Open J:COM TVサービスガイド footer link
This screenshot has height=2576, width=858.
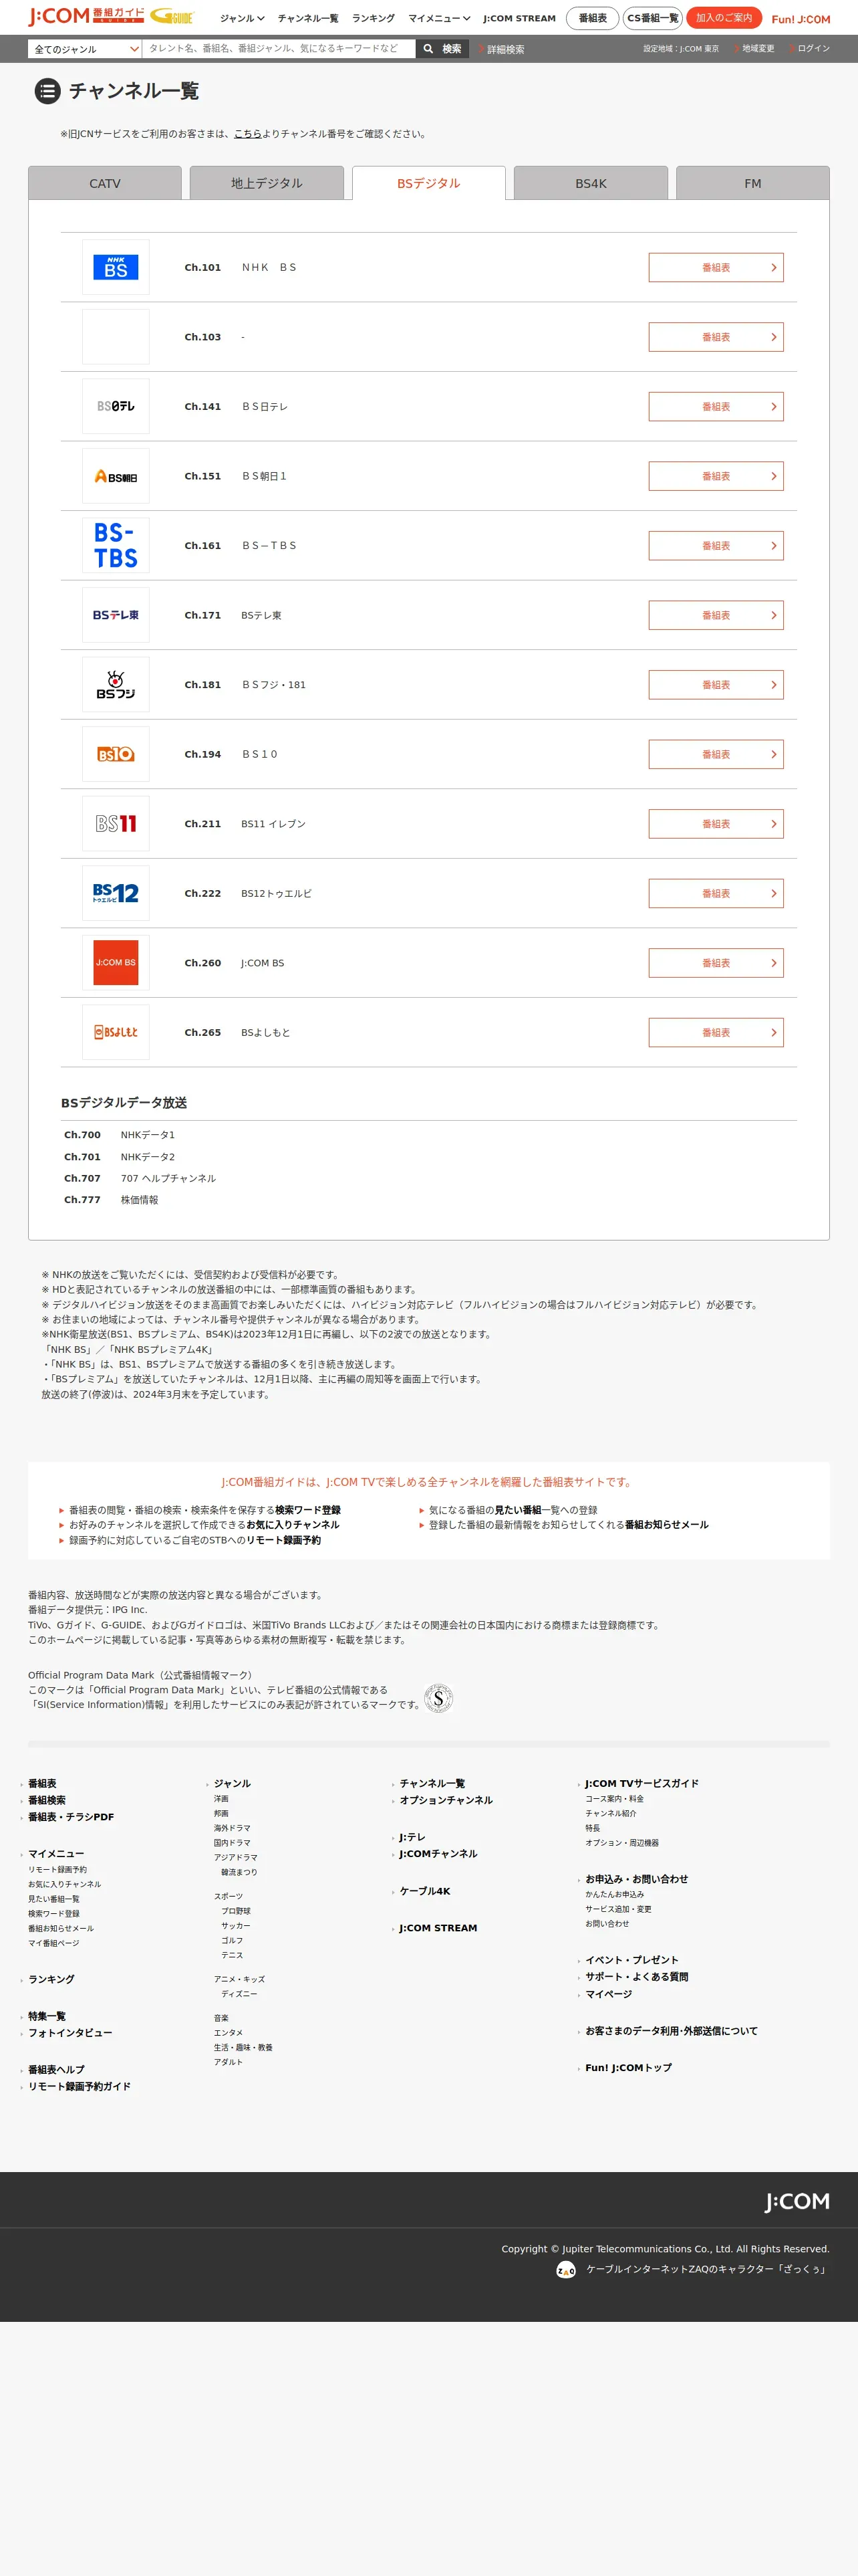(641, 1783)
